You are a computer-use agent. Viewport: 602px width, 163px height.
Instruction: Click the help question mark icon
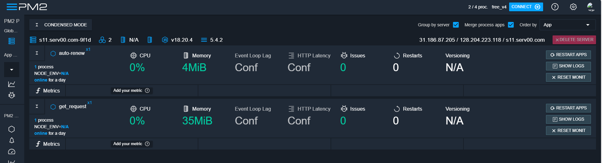pos(555,7)
